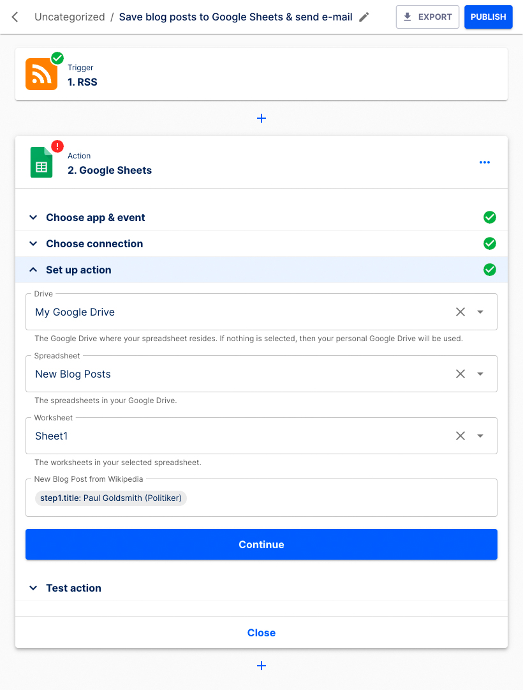The image size is (523, 690).
Task: Expand the Test action section
Action: pos(73,588)
